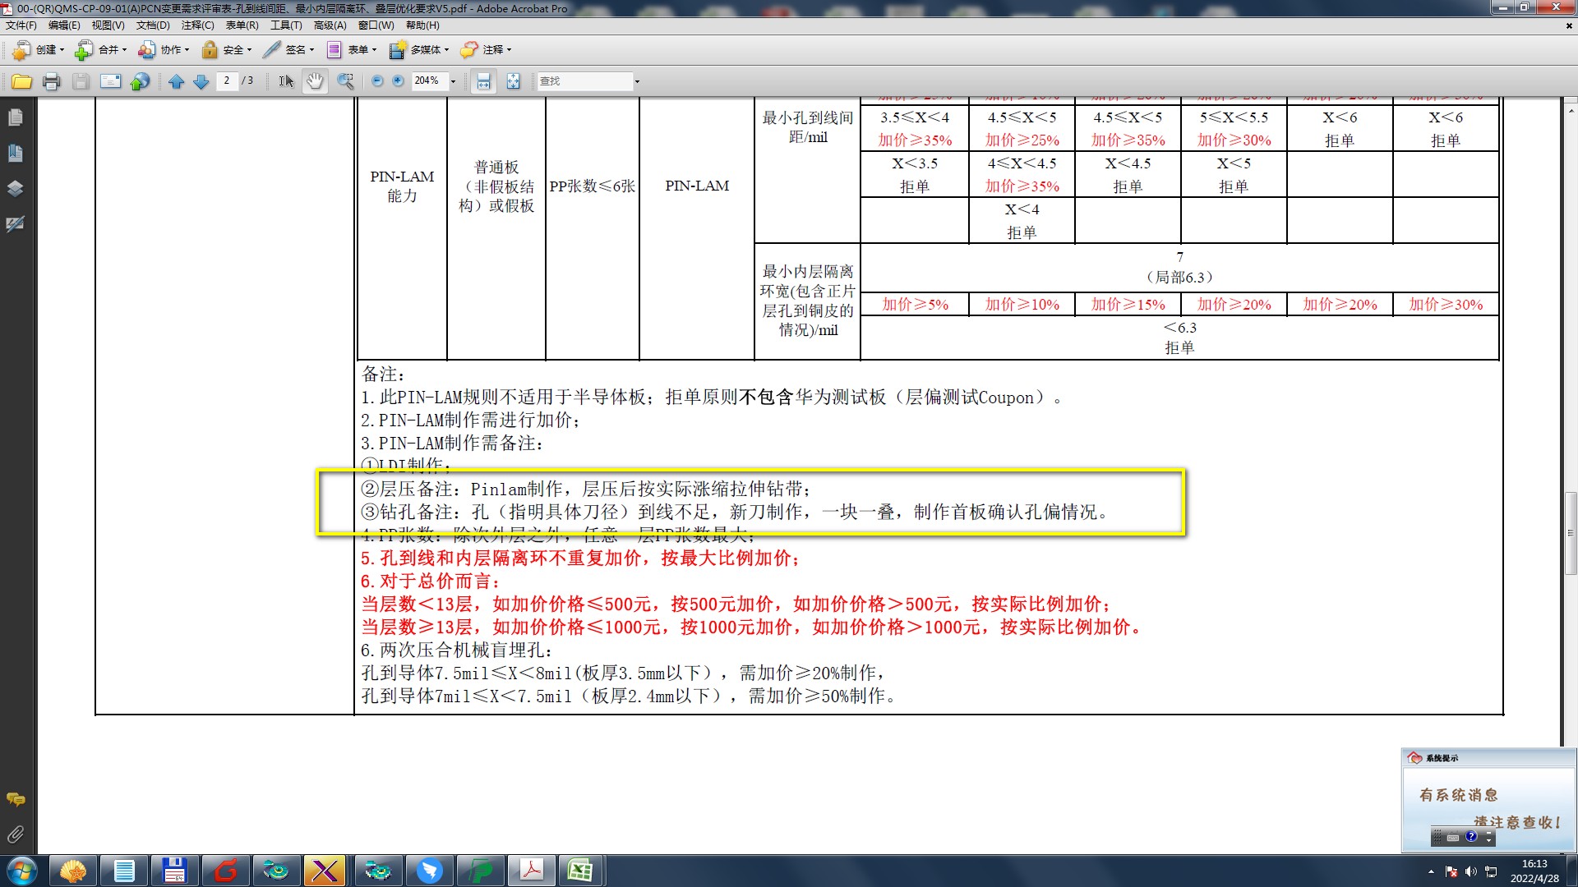Click the 安全 (Security) toolbar button

pyautogui.click(x=227, y=50)
